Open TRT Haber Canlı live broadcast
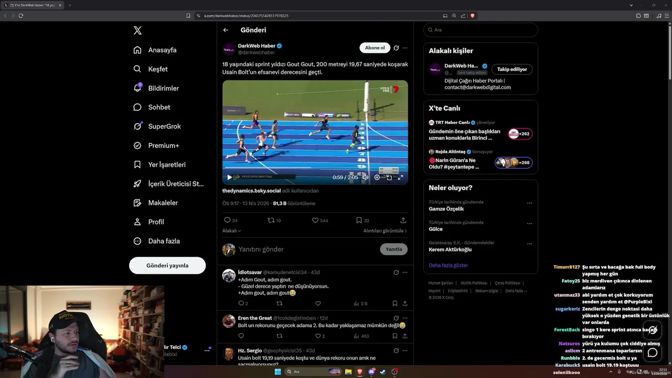 (480, 130)
